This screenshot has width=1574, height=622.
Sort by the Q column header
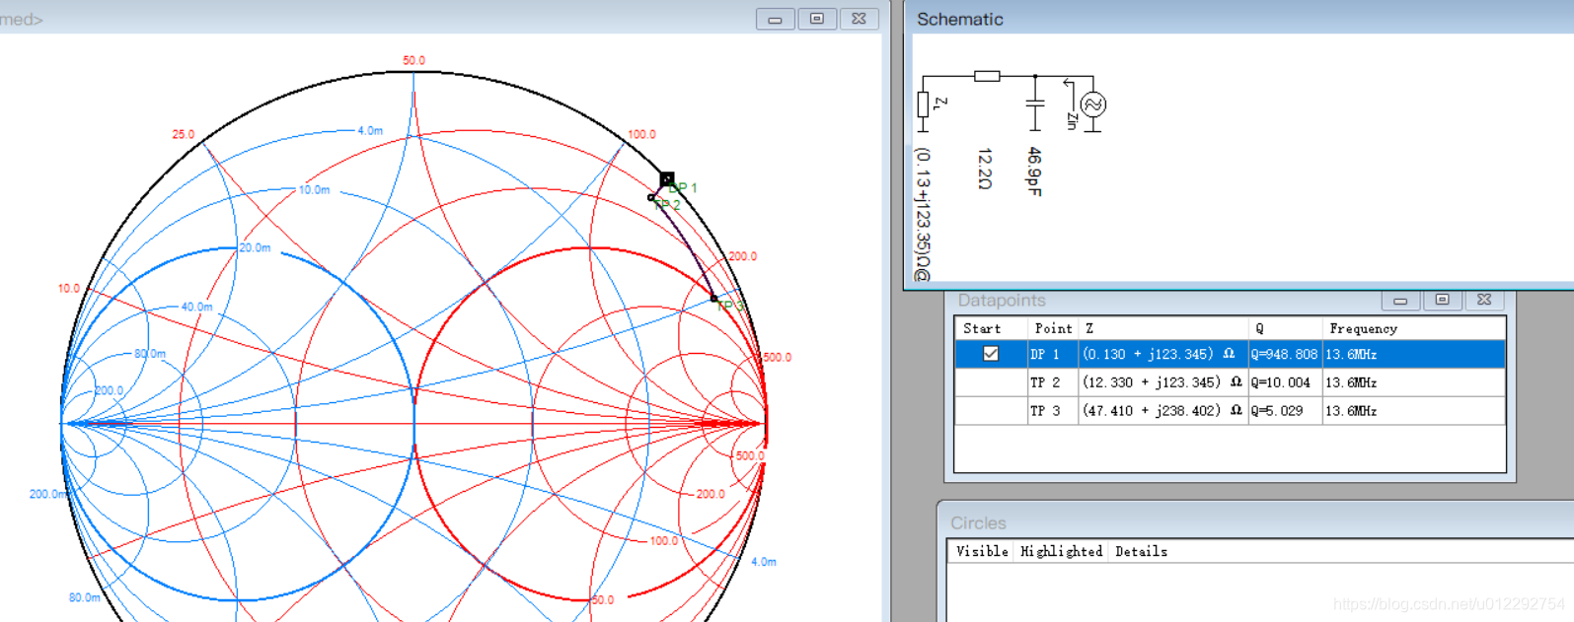click(x=1286, y=328)
